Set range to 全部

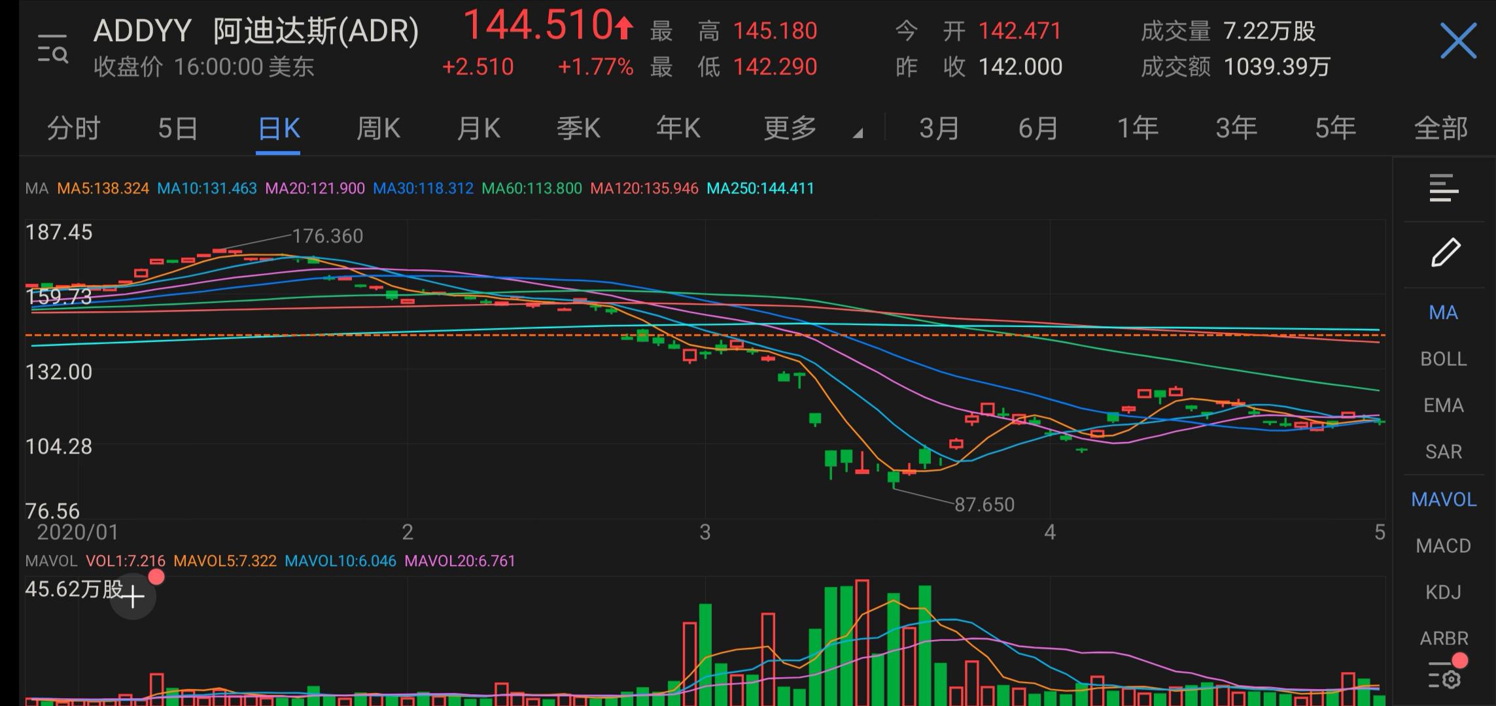(1441, 128)
